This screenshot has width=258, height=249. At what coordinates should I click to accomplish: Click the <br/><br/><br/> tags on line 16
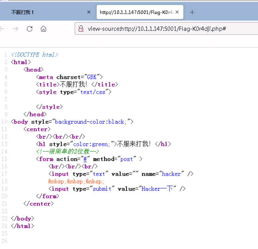point(73,166)
